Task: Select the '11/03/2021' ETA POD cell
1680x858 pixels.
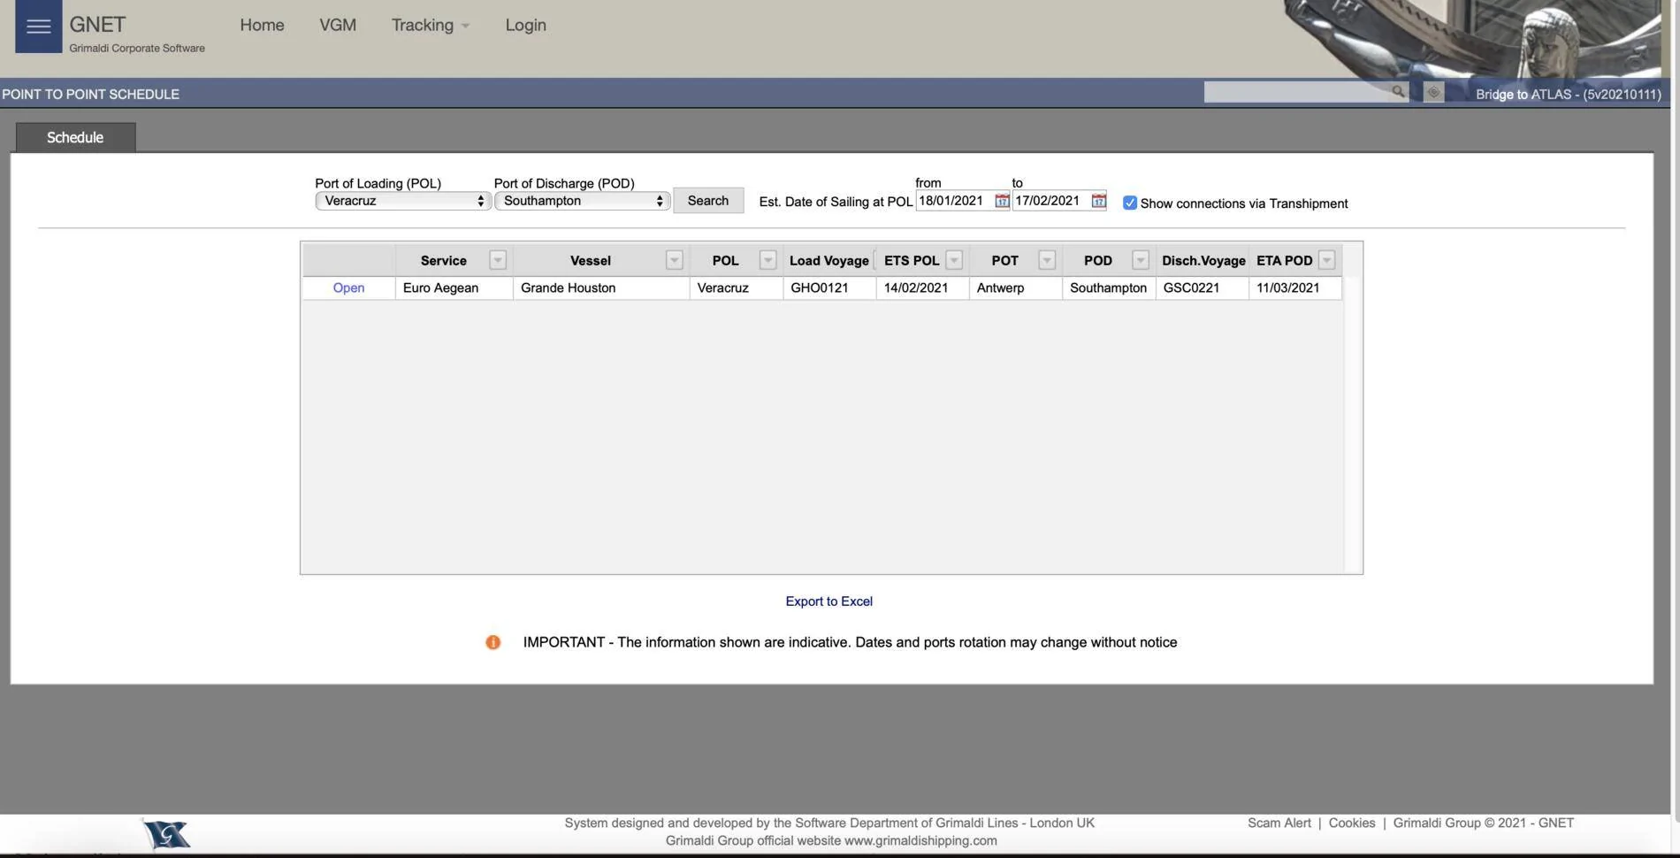Action: pyautogui.click(x=1295, y=287)
